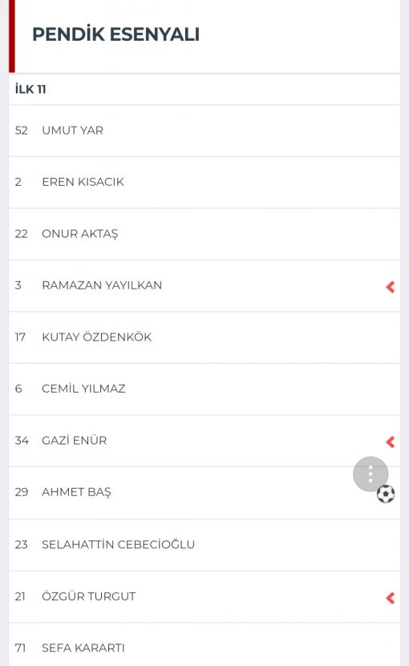Tap the red substitution arrow beside Ramazan Yayılkan
Image resolution: width=409 pixels, height=666 pixels.
click(391, 287)
